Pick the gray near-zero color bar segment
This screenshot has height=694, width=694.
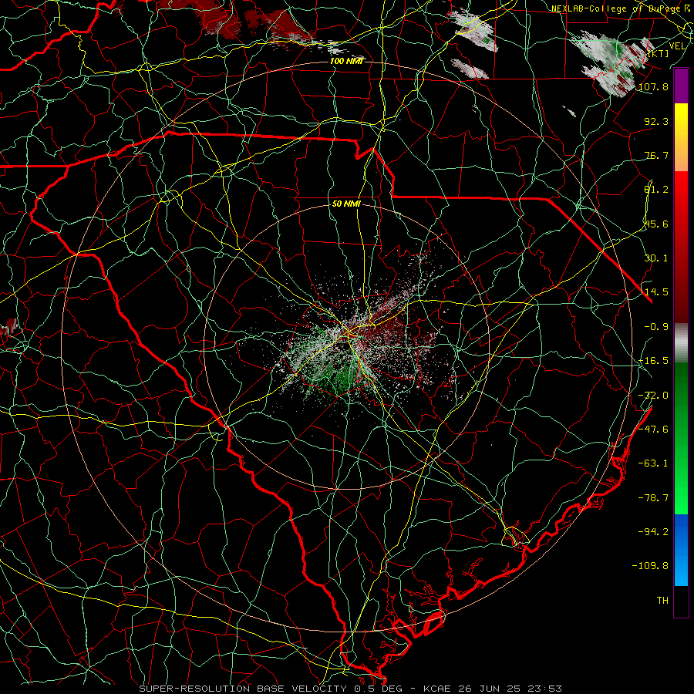(681, 342)
